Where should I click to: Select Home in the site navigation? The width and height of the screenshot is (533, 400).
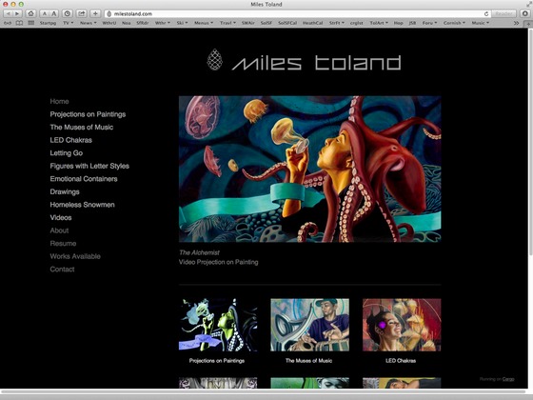coord(59,101)
